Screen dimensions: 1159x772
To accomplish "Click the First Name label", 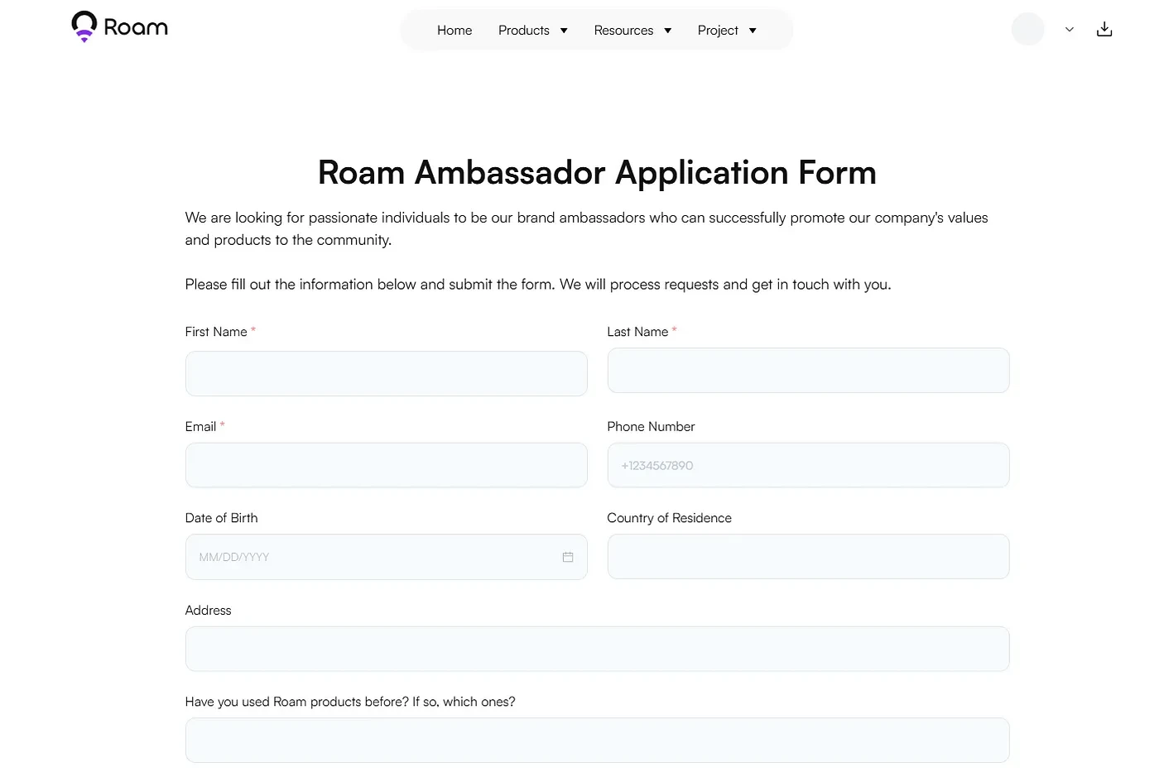I will 216,332.
